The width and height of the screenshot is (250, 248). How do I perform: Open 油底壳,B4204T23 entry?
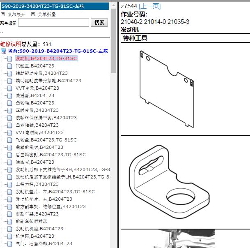(x=35, y=162)
